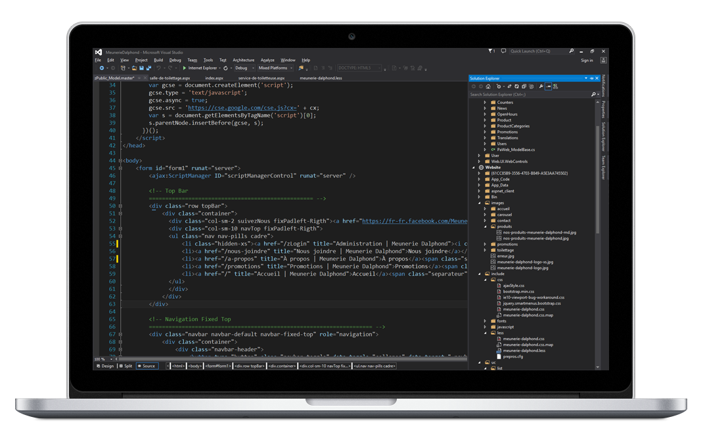This screenshot has width=703, height=434.
Task: Click the Navigate Backward toolbar icon
Action: [102, 68]
